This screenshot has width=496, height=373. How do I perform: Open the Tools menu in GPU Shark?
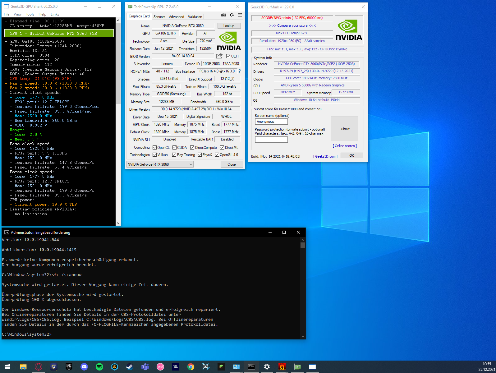[x=30, y=14]
